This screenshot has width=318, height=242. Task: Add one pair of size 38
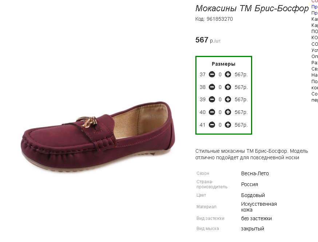tap(228, 87)
